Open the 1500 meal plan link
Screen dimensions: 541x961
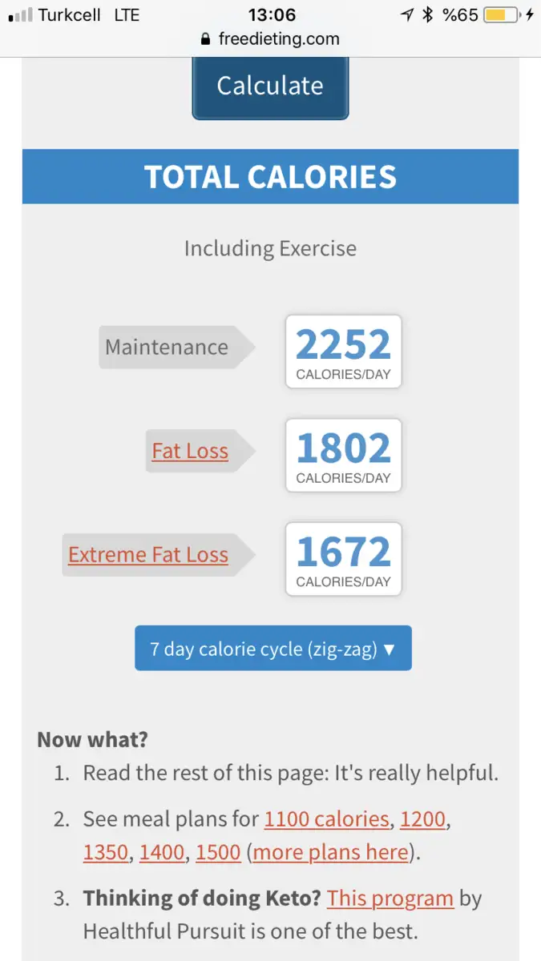[218, 852]
